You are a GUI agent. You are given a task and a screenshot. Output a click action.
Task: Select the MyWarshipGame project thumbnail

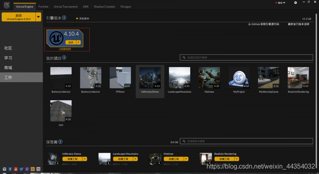click(268, 78)
